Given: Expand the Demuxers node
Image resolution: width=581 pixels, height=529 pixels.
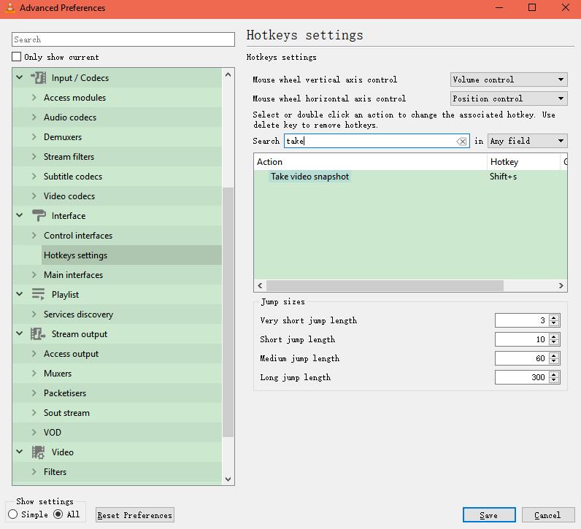Looking at the screenshot, I should coord(34,136).
